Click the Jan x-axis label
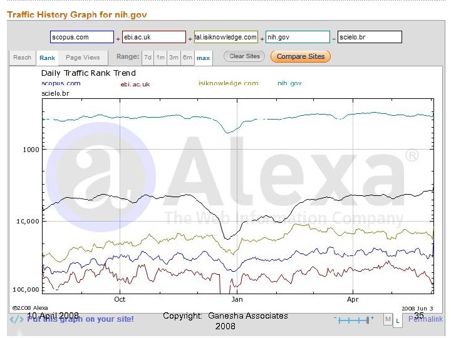The image size is (451, 338). click(x=237, y=299)
